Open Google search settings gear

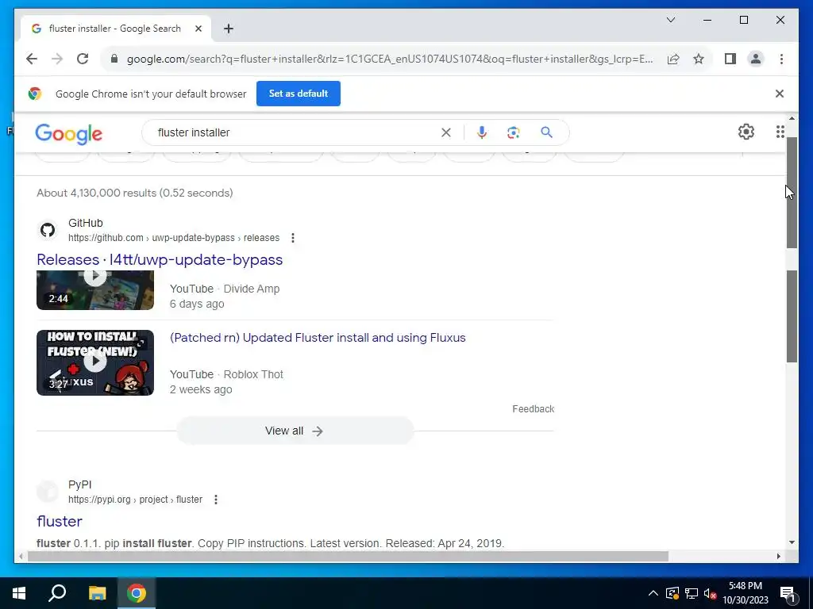point(746,132)
